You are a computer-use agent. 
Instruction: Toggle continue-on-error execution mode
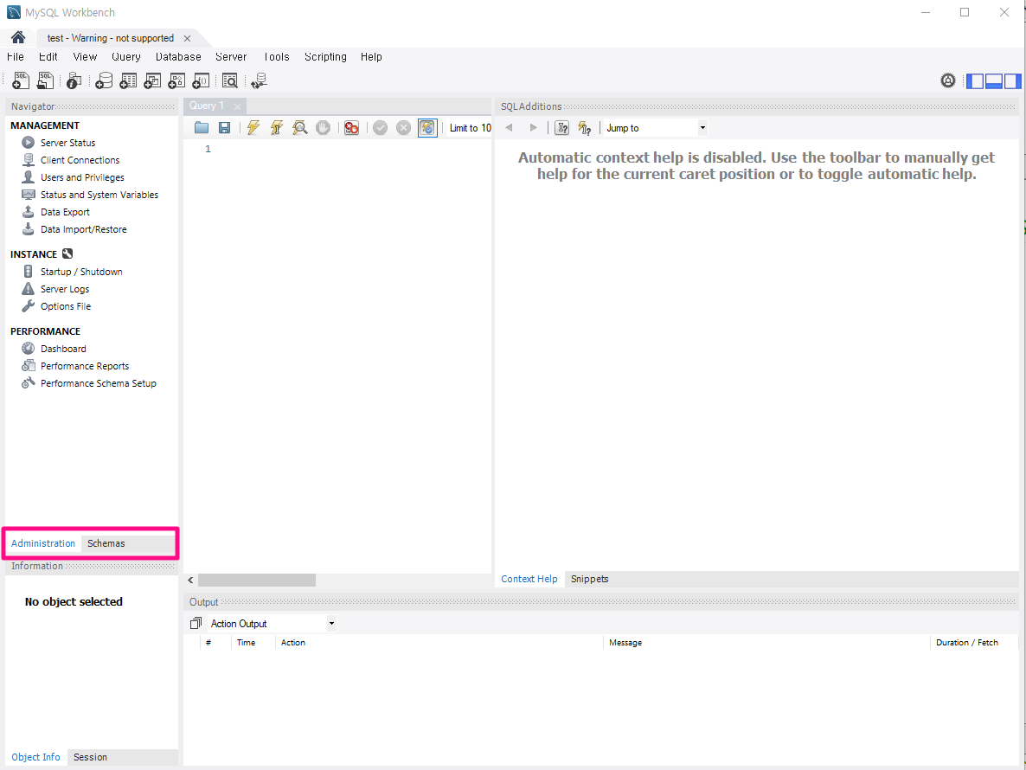[x=351, y=127]
